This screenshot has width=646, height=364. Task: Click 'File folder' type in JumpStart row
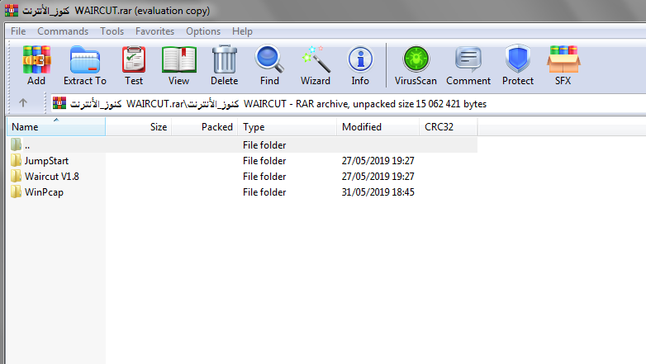coord(264,161)
